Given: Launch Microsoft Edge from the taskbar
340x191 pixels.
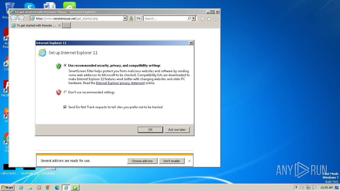Looking at the screenshot, I should click(57, 188).
